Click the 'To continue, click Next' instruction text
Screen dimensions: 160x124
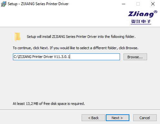[75, 48]
